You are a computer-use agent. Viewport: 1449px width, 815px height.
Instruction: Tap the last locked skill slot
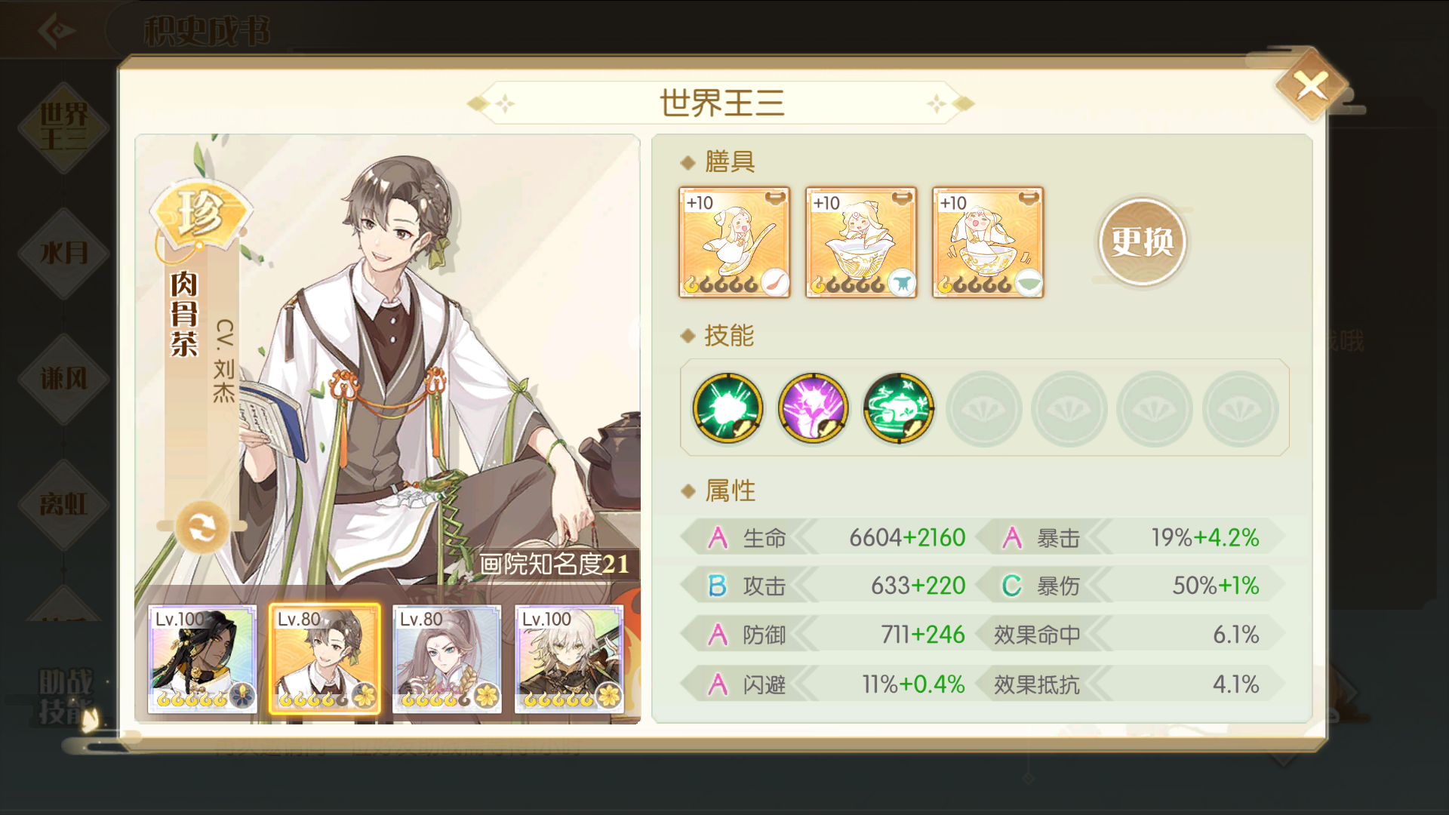[x=1240, y=409]
